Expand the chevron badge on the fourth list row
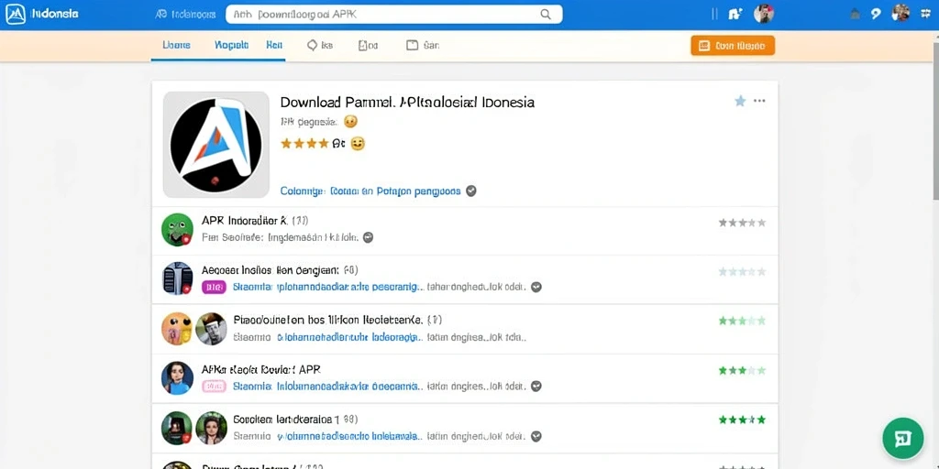This screenshot has height=469, width=939. tap(536, 387)
